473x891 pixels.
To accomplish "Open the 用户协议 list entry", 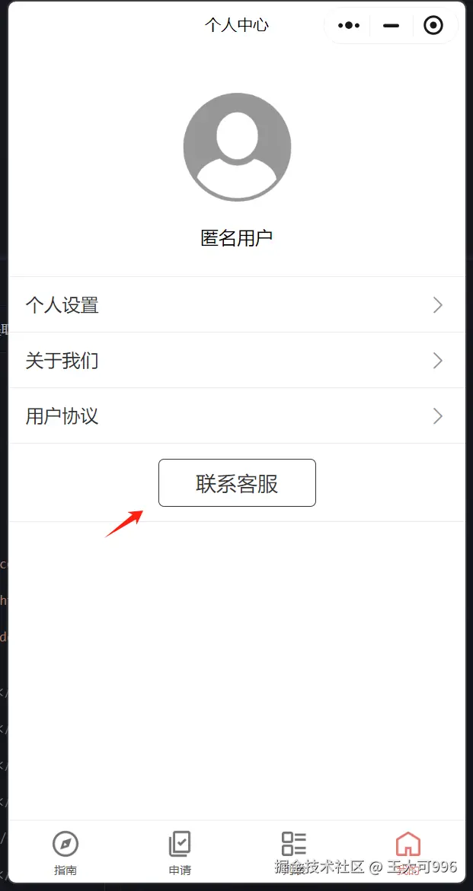I will coord(237,416).
